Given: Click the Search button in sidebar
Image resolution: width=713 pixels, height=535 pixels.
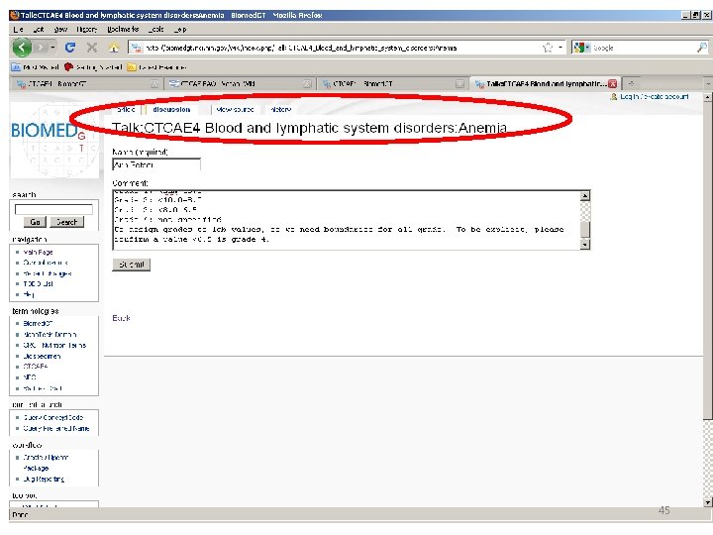Looking at the screenshot, I should [x=67, y=222].
